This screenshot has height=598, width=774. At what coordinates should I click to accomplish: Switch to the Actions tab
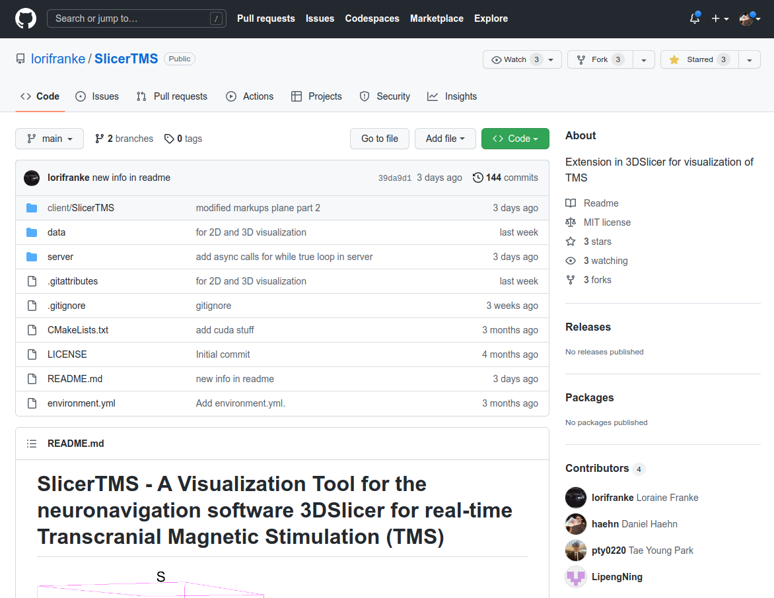point(249,97)
